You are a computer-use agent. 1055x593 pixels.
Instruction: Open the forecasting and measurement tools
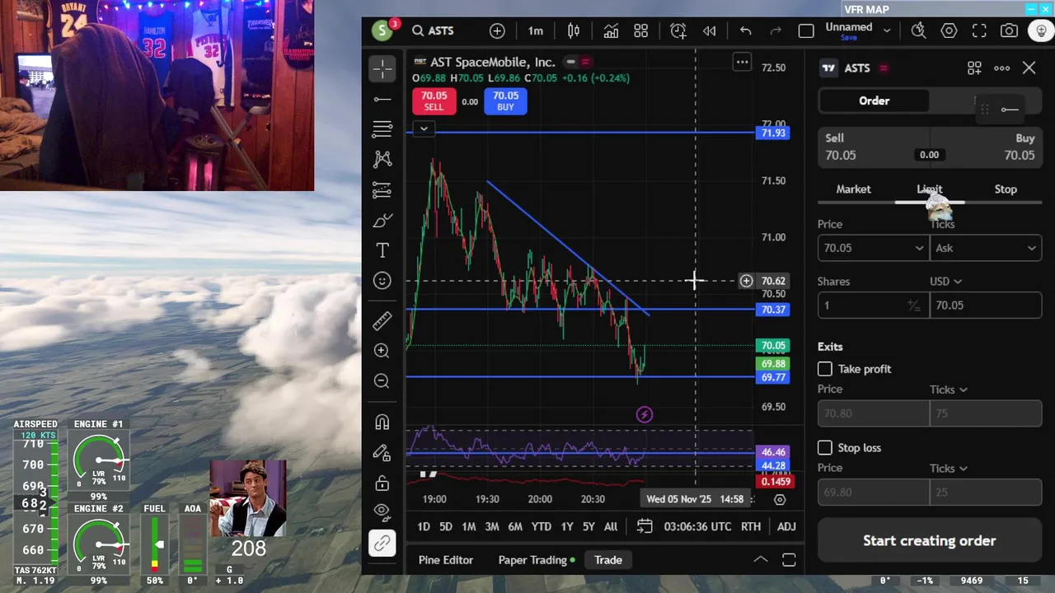[x=382, y=190]
